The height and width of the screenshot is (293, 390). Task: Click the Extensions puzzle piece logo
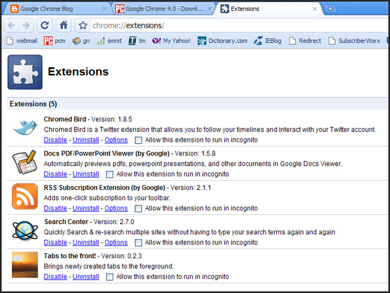(25, 72)
